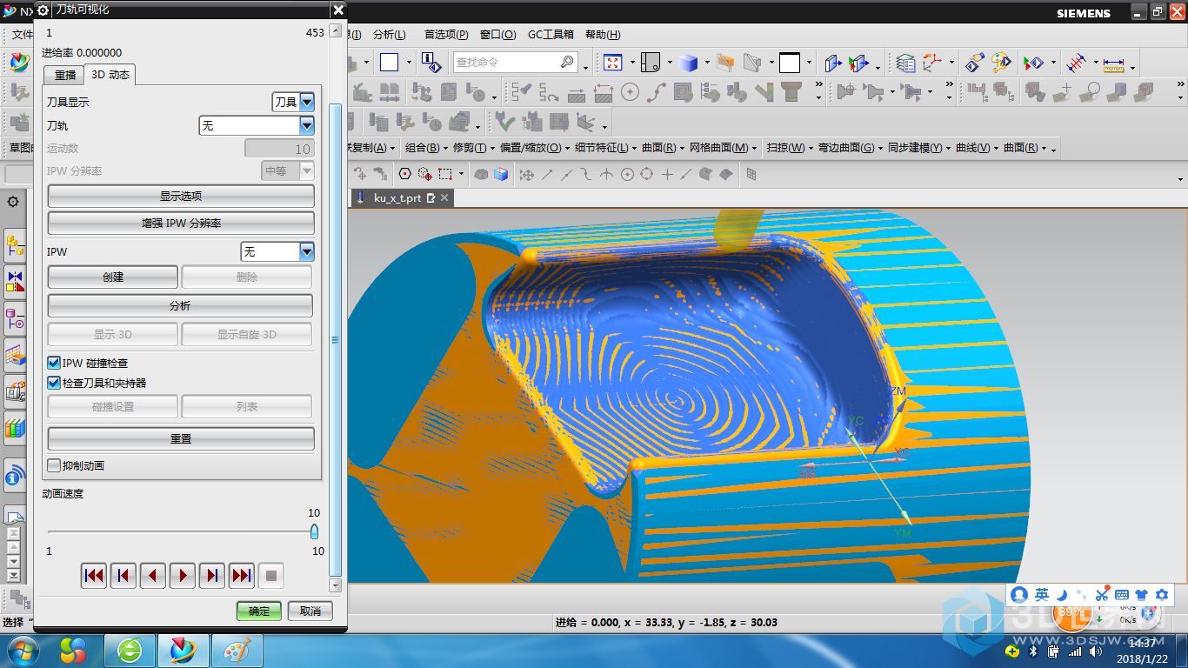Click the blue shaded box selection icon
Image resolution: width=1188 pixels, height=668 pixels.
501,174
